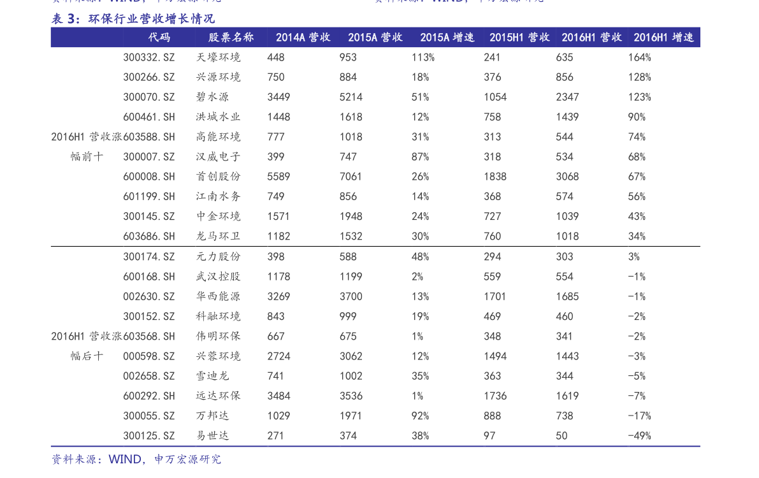Screen dimensions: 759x478
Task: Select stock code 603568.SH
Action: 148,336
